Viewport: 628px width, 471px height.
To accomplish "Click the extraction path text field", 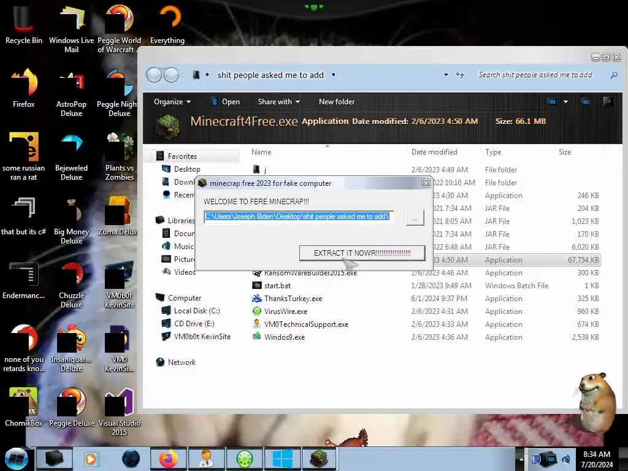I will tap(299, 217).
